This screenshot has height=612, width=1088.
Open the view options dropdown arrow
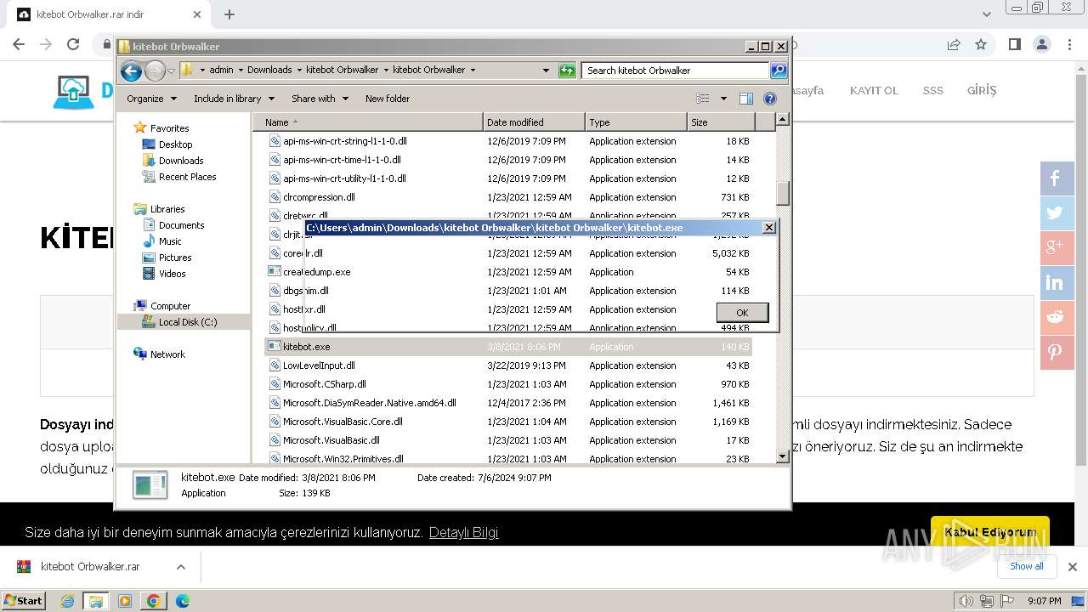(x=723, y=99)
